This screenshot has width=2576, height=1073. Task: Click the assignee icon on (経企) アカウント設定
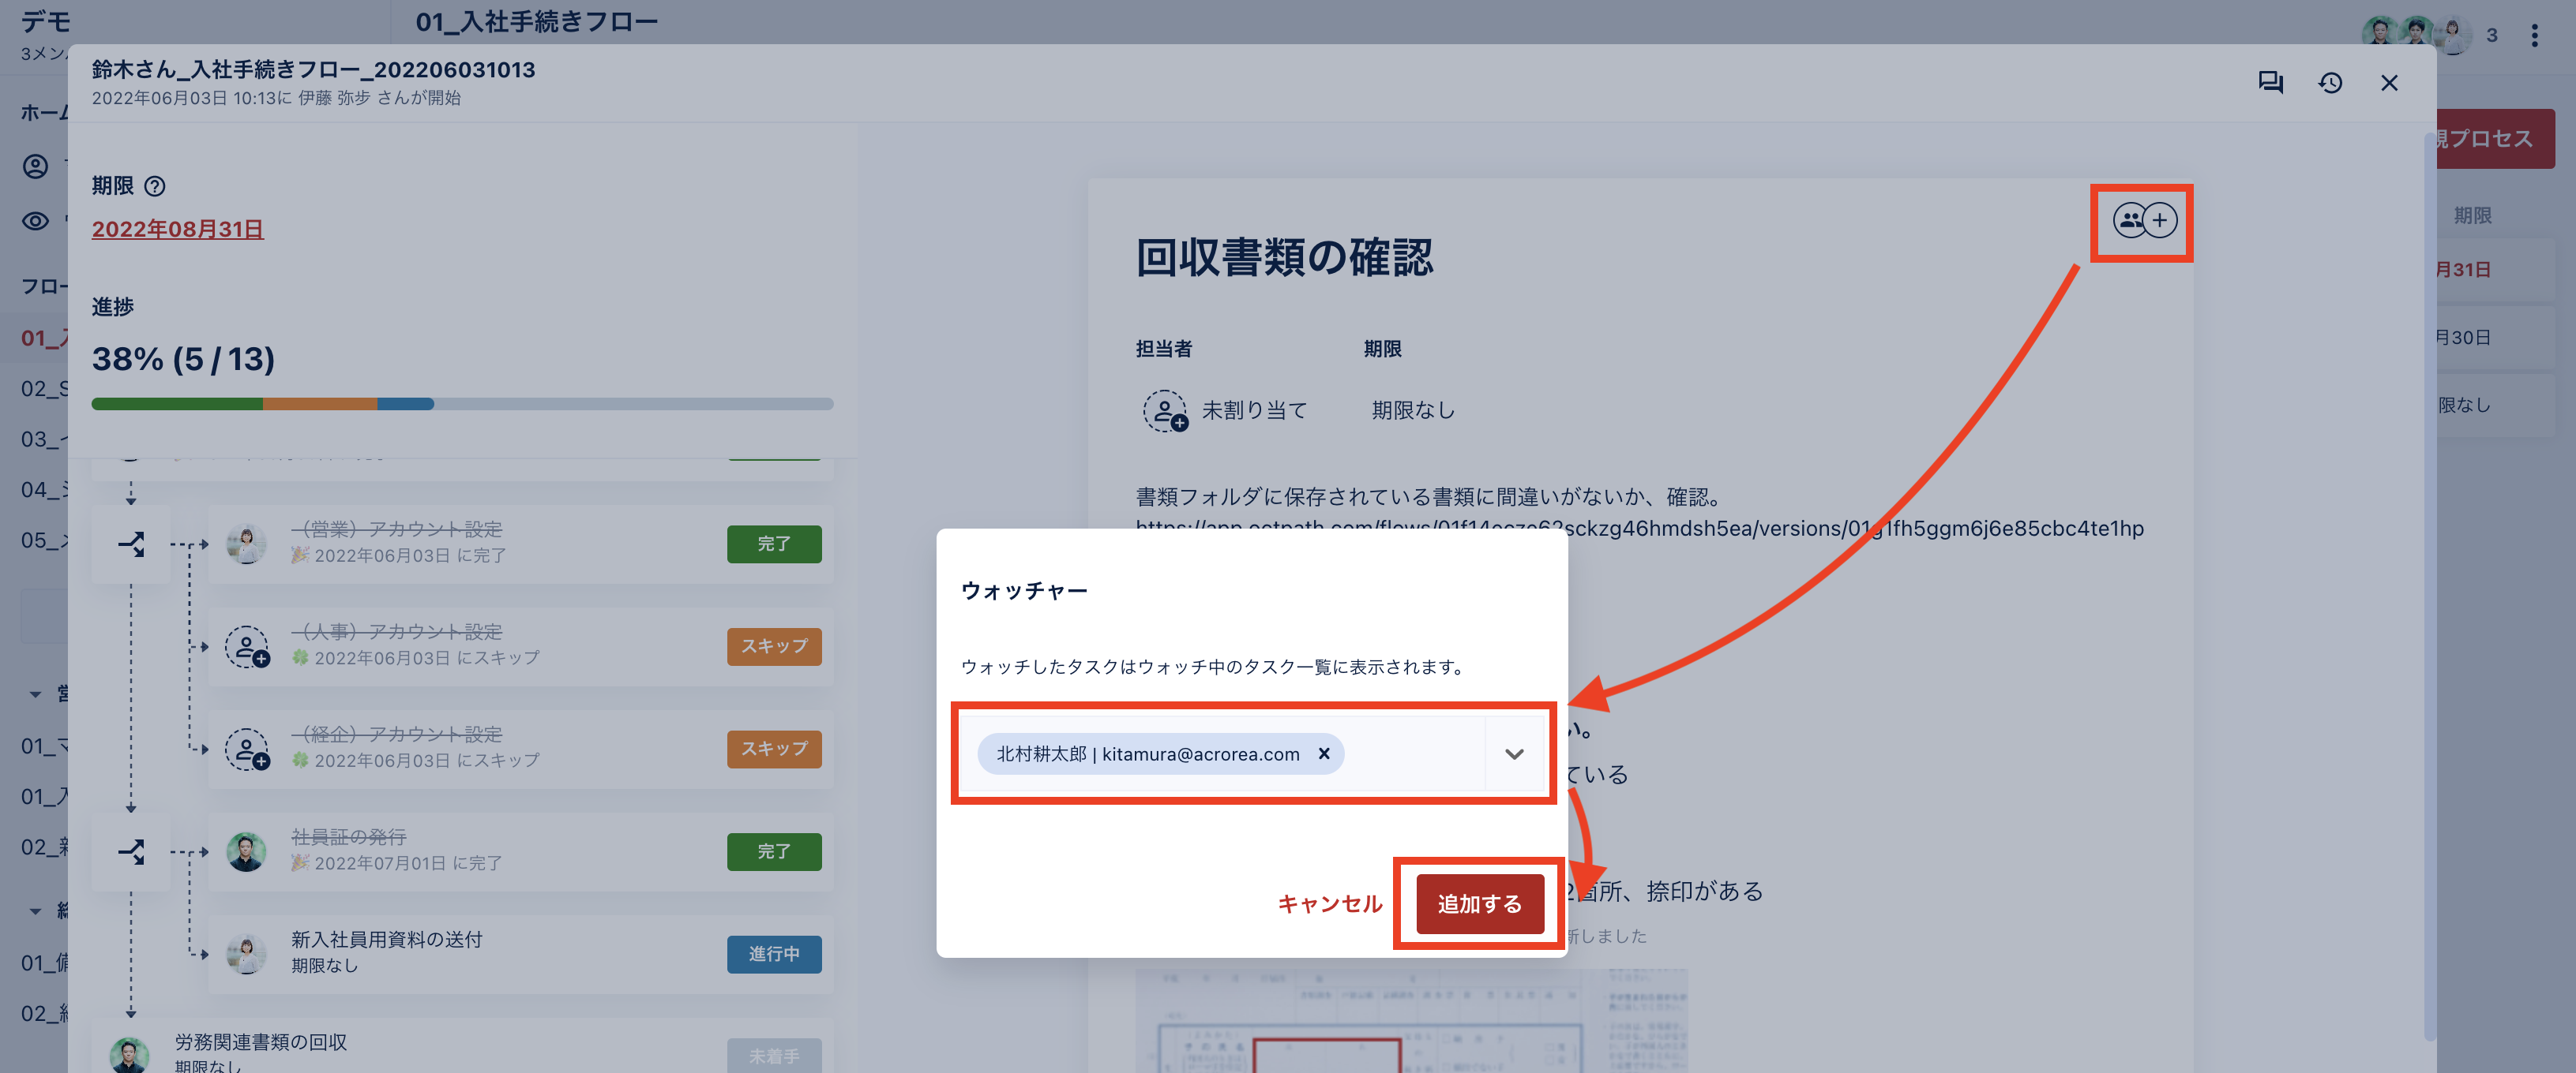(247, 750)
